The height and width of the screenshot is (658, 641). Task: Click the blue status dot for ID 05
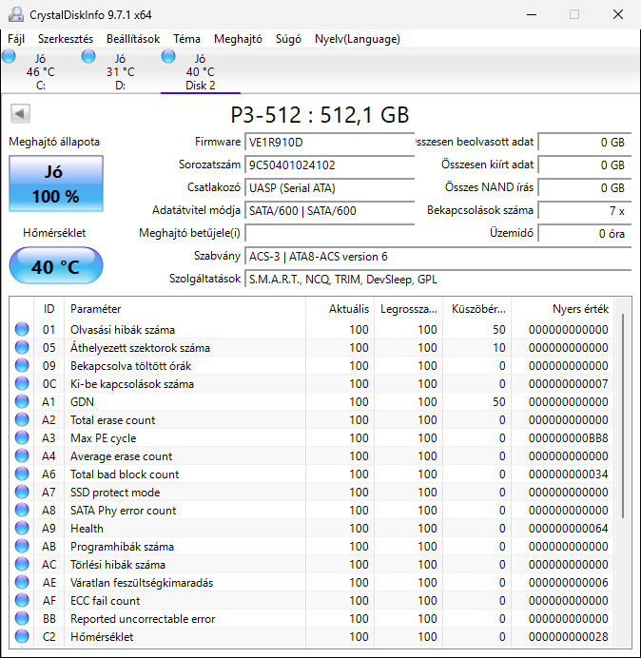[x=22, y=347]
